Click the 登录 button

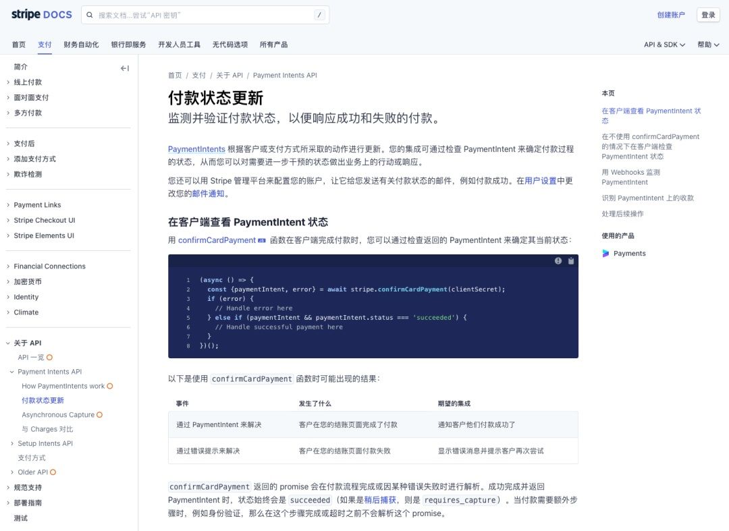click(708, 15)
